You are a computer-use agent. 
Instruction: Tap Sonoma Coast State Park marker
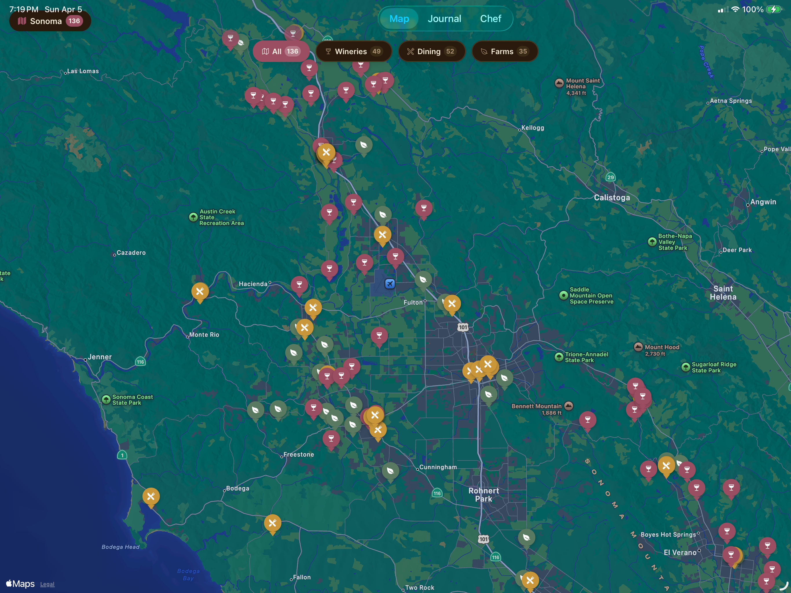(106, 399)
